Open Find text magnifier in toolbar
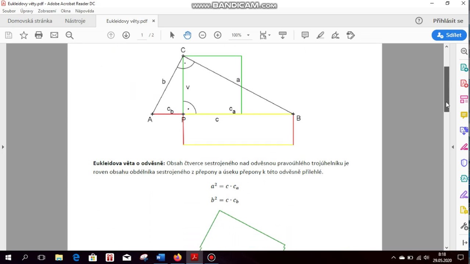 pos(69,35)
